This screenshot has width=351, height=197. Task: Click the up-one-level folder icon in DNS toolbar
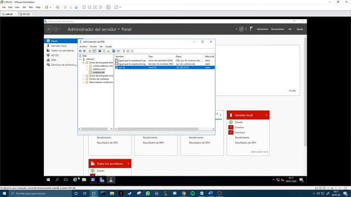[x=90, y=51]
